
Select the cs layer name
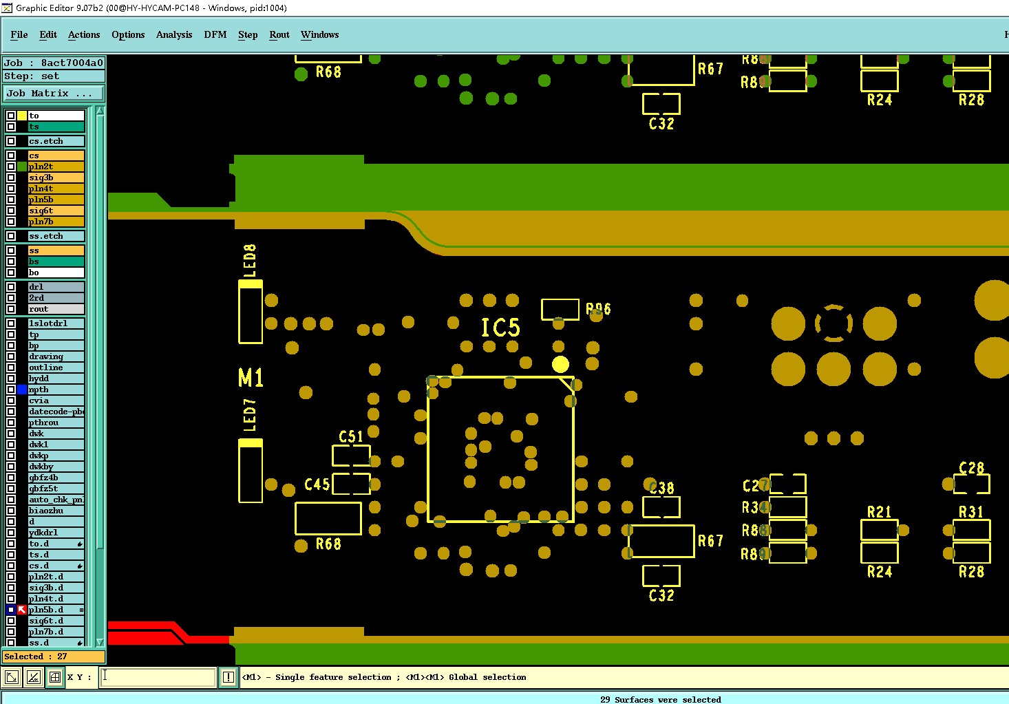coord(56,156)
